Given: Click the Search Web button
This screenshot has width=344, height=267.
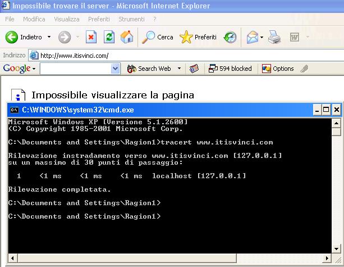Looking at the screenshot, I should (149, 69).
